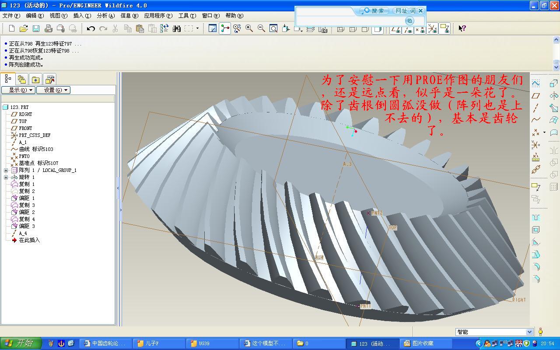The width and height of the screenshot is (560, 350).
Task: Click the 搜索 button in floating toolbar
Action: click(x=374, y=10)
